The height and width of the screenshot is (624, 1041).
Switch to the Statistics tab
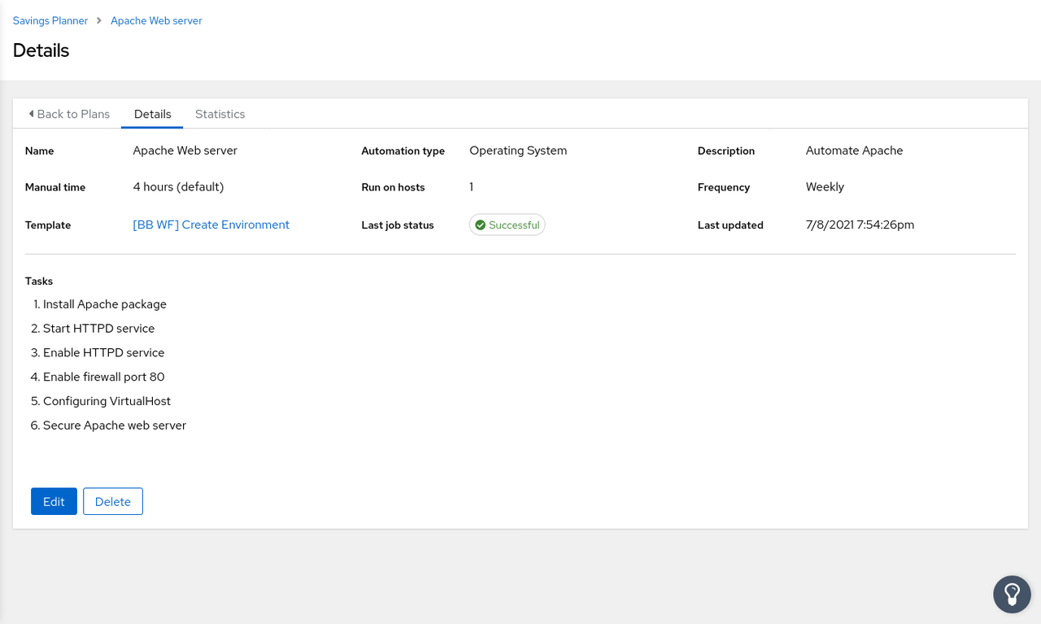tap(220, 114)
